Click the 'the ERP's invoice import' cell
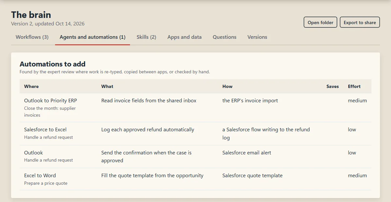The image size is (391, 202). click(x=250, y=100)
